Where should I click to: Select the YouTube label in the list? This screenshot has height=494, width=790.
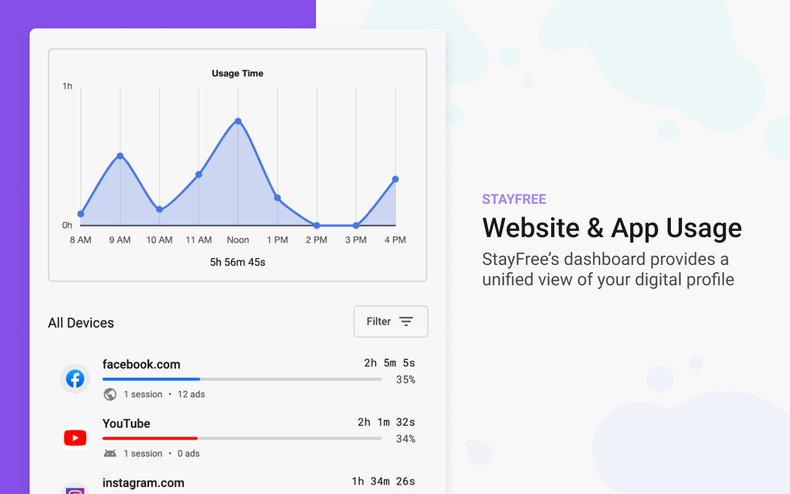(x=127, y=424)
